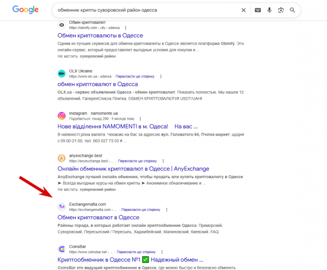The image size is (327, 270).
Task: Click 'Перекласти цю сторінку' for OLX result
Action: click(135, 76)
